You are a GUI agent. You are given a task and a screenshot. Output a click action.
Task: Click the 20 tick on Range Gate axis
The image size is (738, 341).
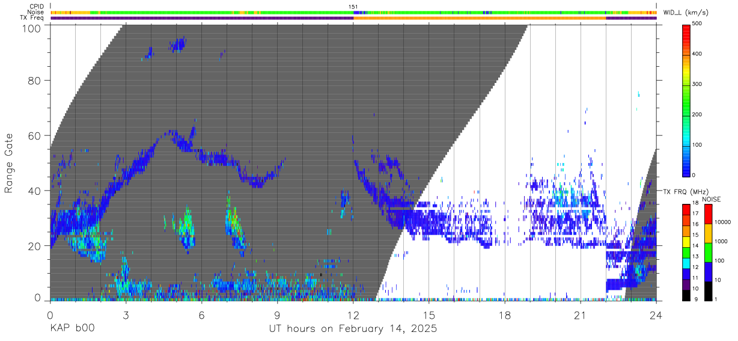(35, 246)
